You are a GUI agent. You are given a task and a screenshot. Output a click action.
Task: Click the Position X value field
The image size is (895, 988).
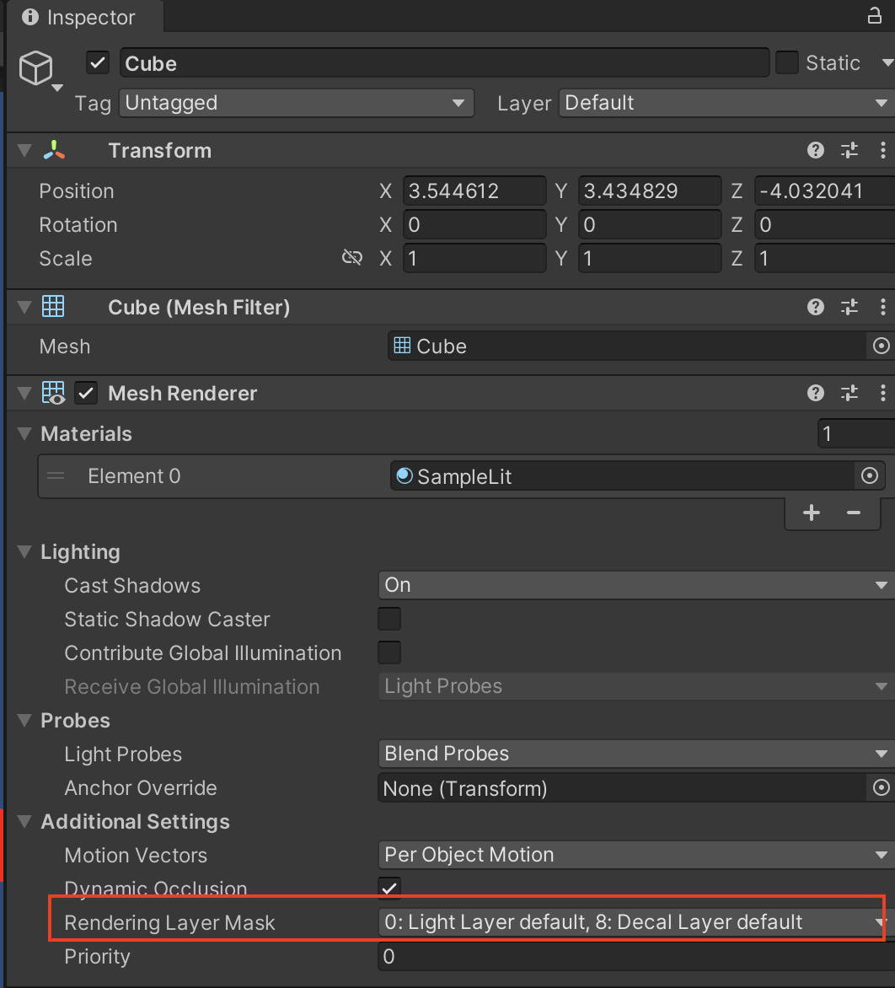point(474,191)
